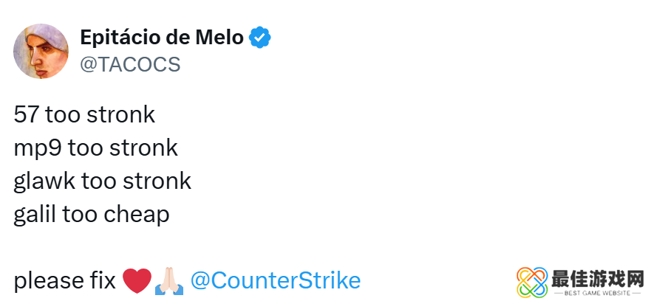Click the profile avatar picture

[x=41, y=51]
